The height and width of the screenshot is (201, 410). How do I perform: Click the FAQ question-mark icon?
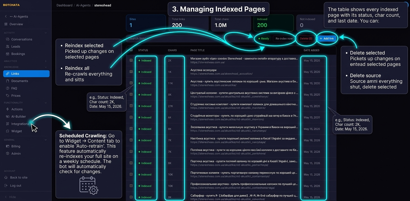pos(8,88)
